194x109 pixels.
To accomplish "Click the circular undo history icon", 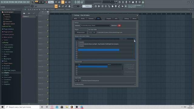I will [119, 2].
